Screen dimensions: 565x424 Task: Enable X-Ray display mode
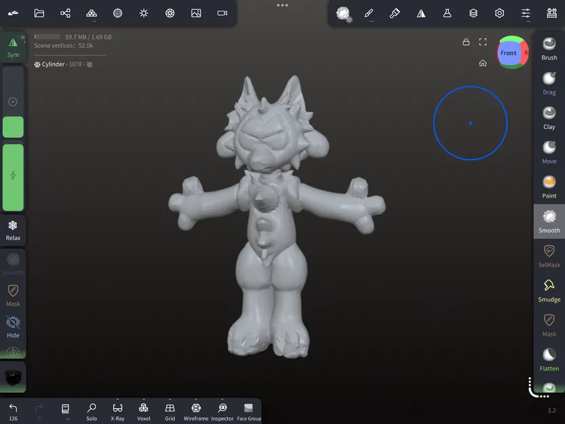[117, 410]
